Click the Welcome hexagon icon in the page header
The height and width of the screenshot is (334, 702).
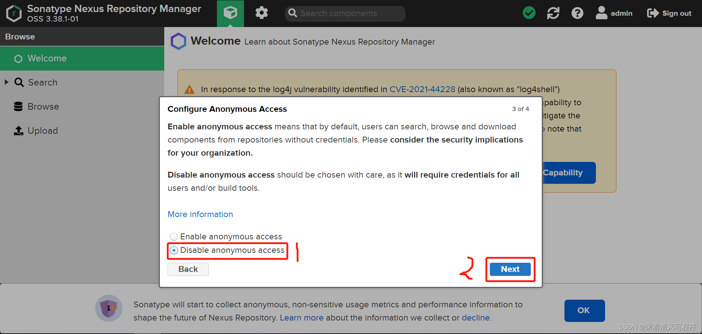179,41
